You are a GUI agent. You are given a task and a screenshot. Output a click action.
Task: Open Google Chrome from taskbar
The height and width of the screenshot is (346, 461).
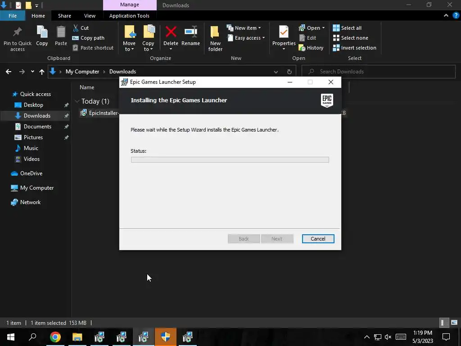(x=55, y=337)
